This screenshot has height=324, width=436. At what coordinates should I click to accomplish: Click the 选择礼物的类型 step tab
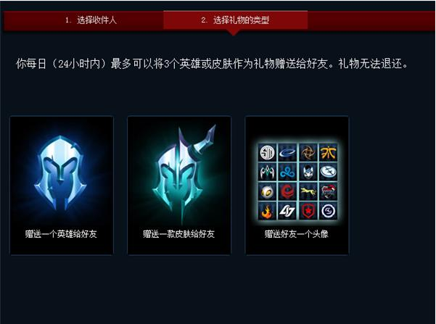tap(235, 20)
